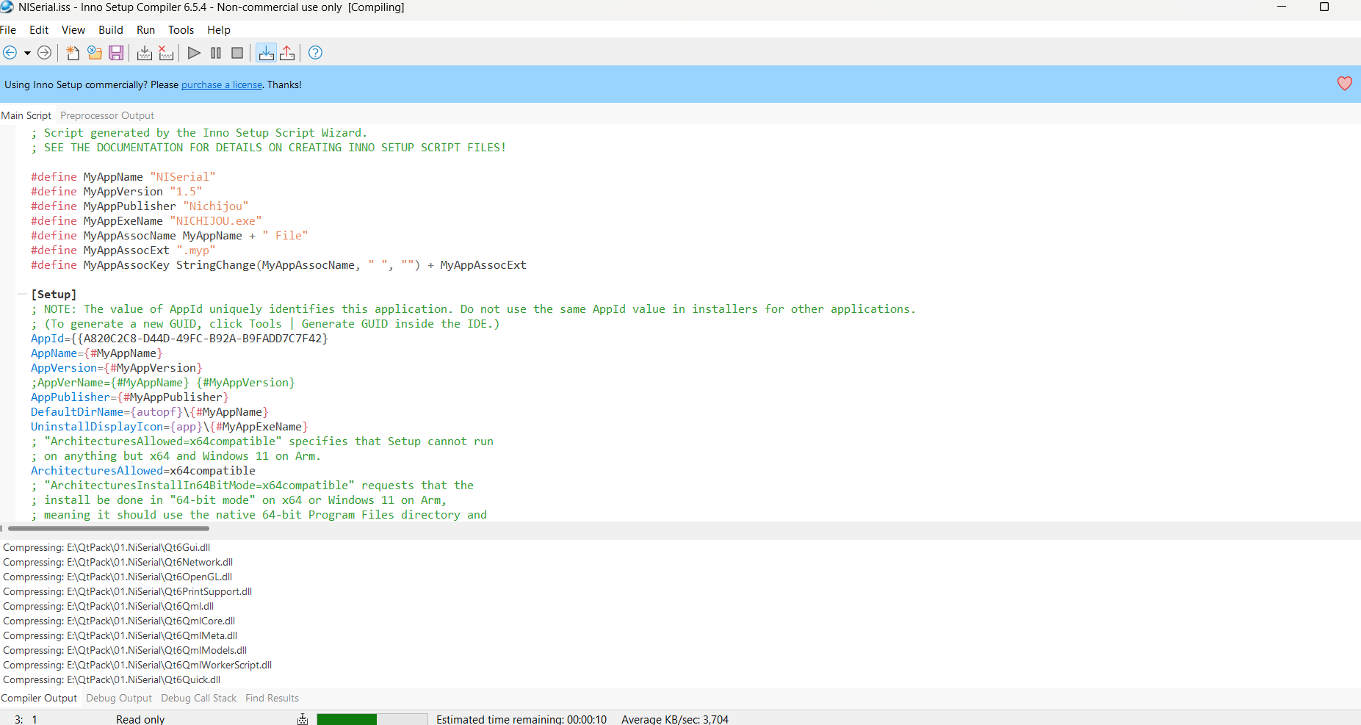
Task: Select the Qt6QmlWorkerScript.dll log line
Action: point(137,665)
